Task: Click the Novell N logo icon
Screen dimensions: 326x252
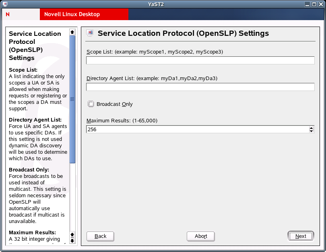Action: (x=8, y=14)
